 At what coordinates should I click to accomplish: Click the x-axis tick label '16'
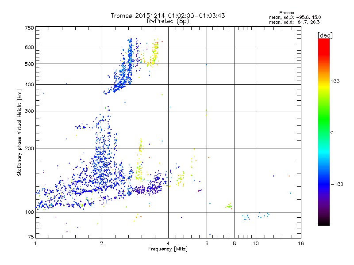[x=301, y=243]
